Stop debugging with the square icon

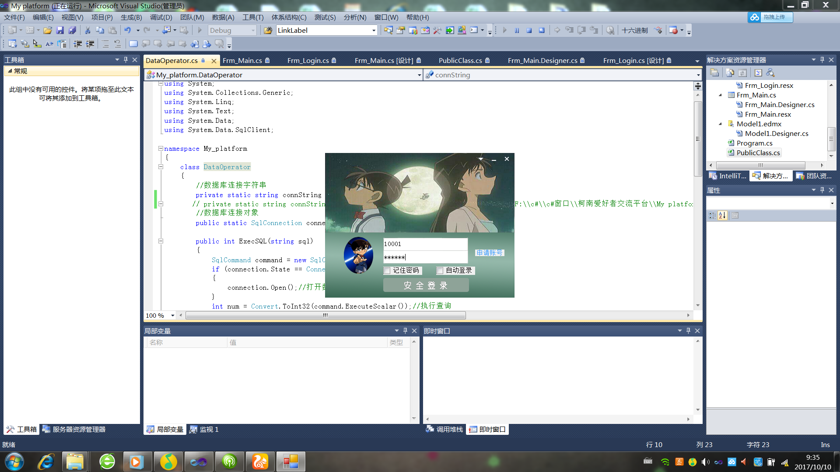(529, 31)
